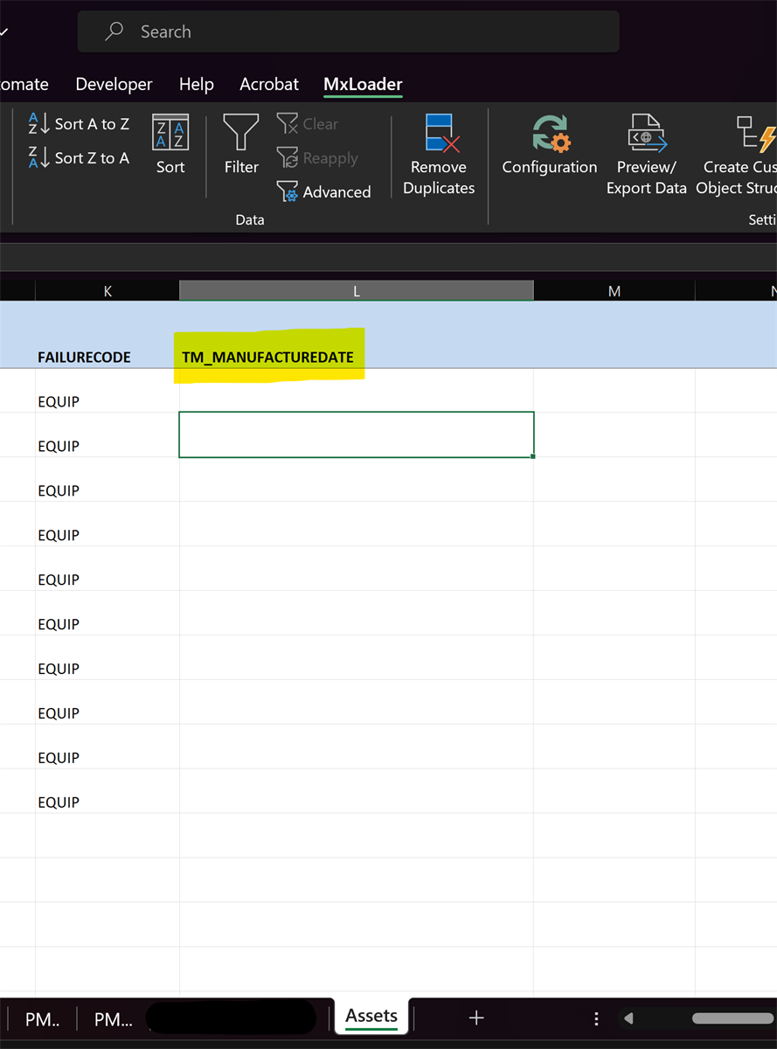Select Sort Z to A
Image resolution: width=777 pixels, height=1049 pixels.
(x=78, y=157)
